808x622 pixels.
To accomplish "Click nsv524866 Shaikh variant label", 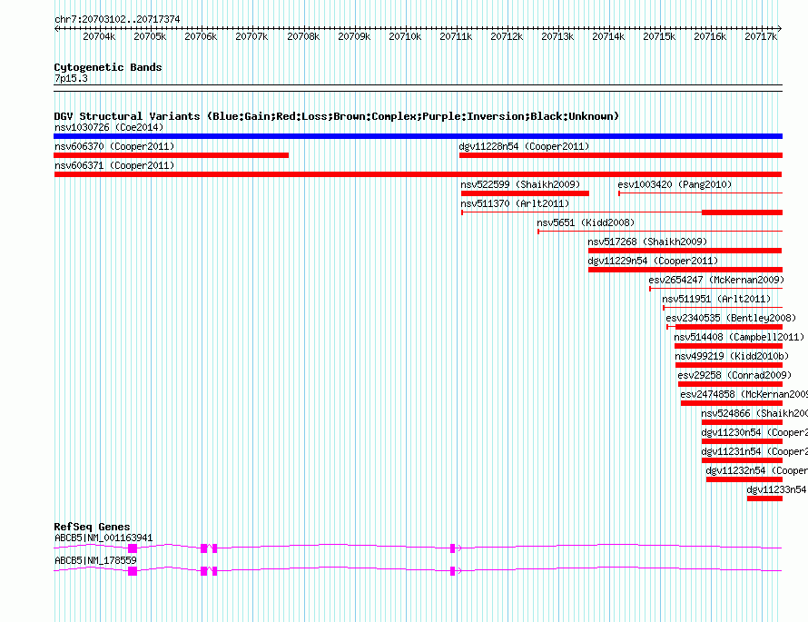I will click(x=754, y=413).
